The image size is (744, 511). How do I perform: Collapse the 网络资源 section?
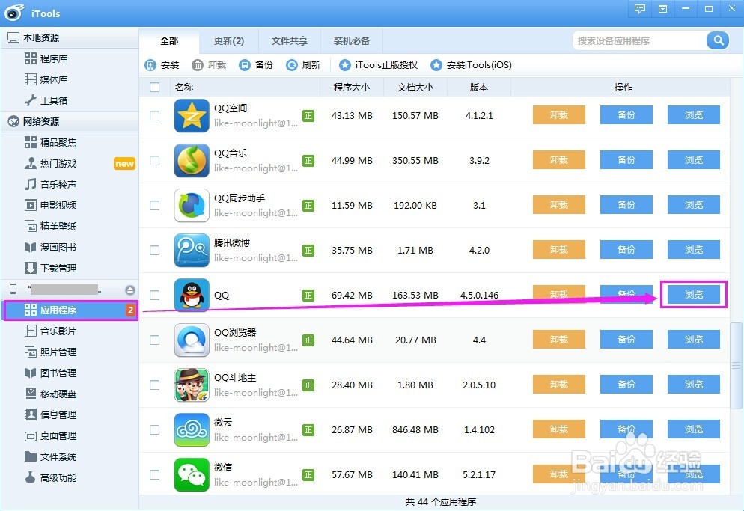point(70,121)
